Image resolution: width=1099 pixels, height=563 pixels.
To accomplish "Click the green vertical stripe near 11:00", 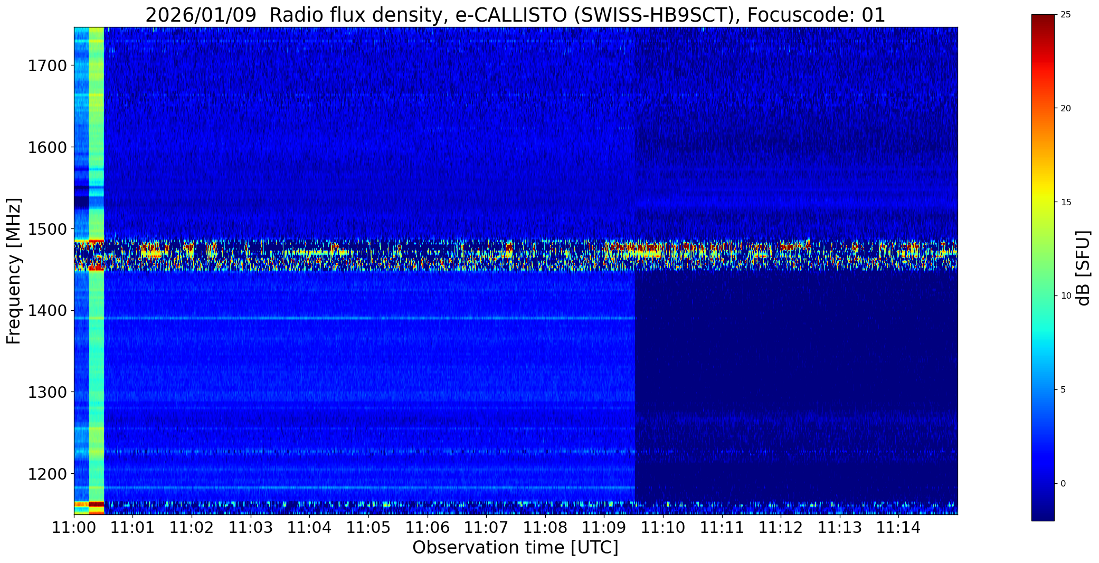I will (97, 271).
